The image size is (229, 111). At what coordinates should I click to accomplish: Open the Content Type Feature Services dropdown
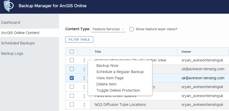click(x=108, y=29)
